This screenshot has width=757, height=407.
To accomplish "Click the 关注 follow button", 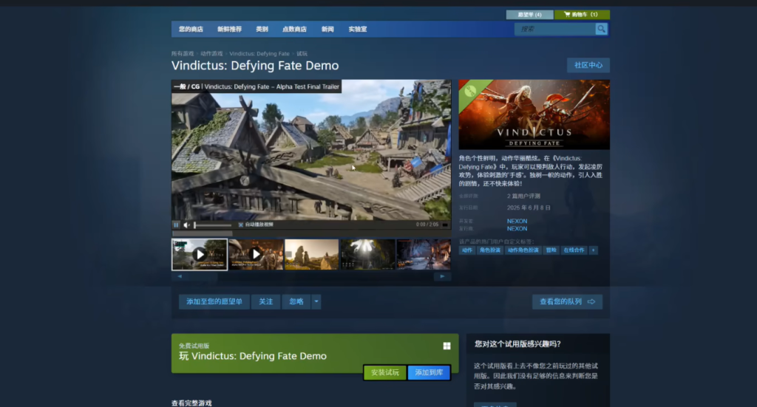I will click(x=265, y=301).
